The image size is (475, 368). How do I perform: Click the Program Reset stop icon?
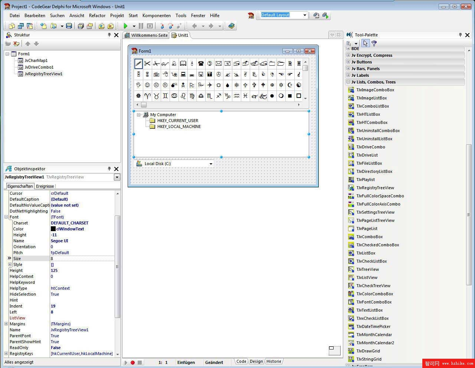[150, 26]
